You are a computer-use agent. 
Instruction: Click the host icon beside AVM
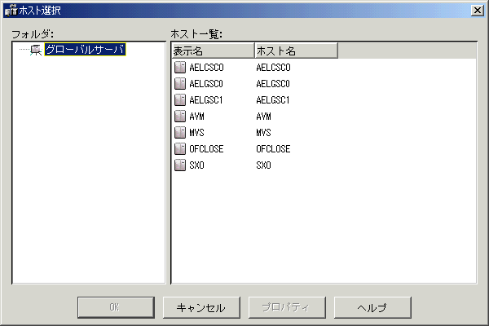[180, 116]
